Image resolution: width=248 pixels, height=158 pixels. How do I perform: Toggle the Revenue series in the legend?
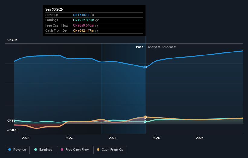(x=17, y=150)
